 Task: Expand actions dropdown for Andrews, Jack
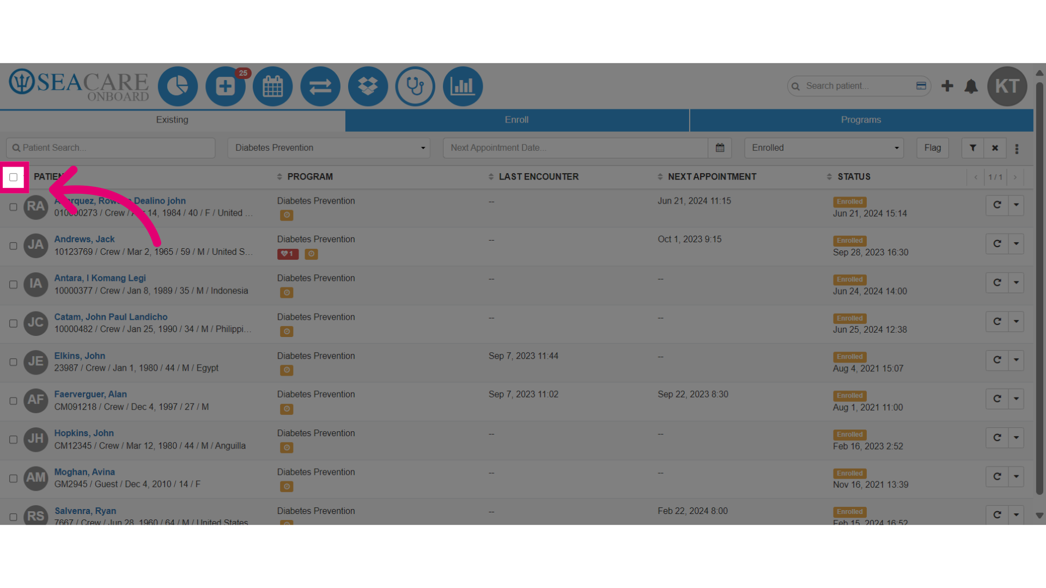(x=1017, y=244)
